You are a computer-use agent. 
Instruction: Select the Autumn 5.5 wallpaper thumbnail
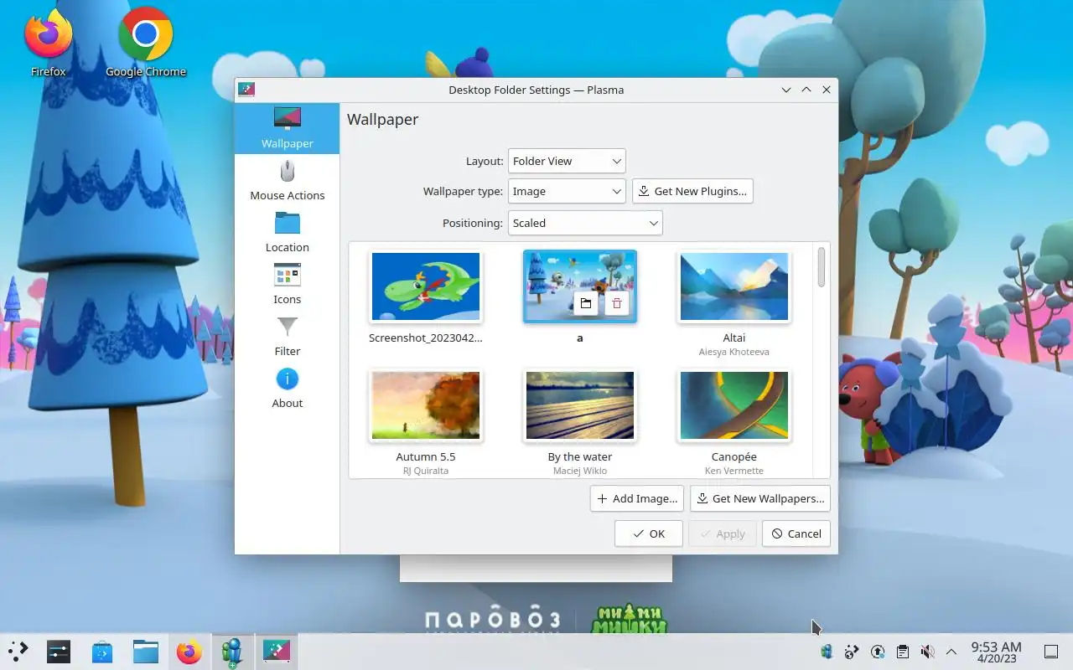click(426, 406)
